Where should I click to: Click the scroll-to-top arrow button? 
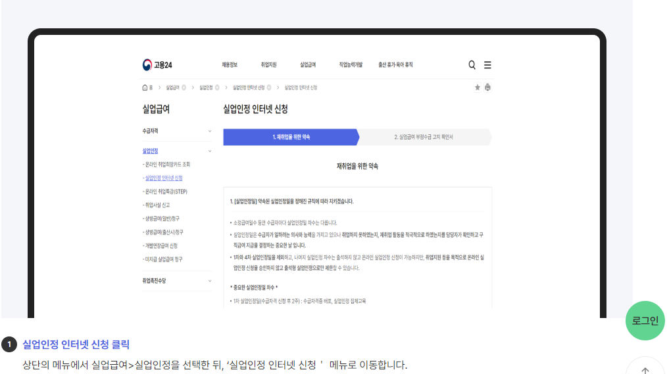[645, 369]
